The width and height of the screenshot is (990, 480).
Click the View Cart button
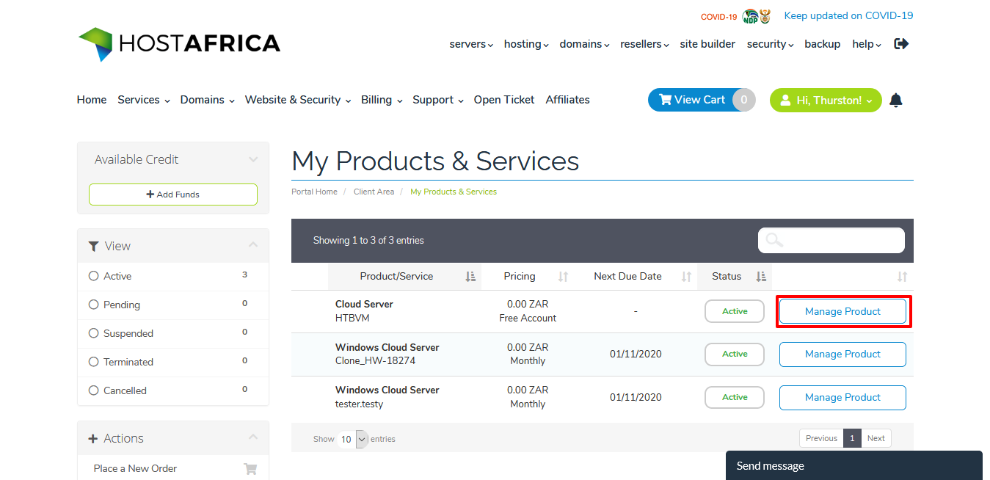(701, 100)
